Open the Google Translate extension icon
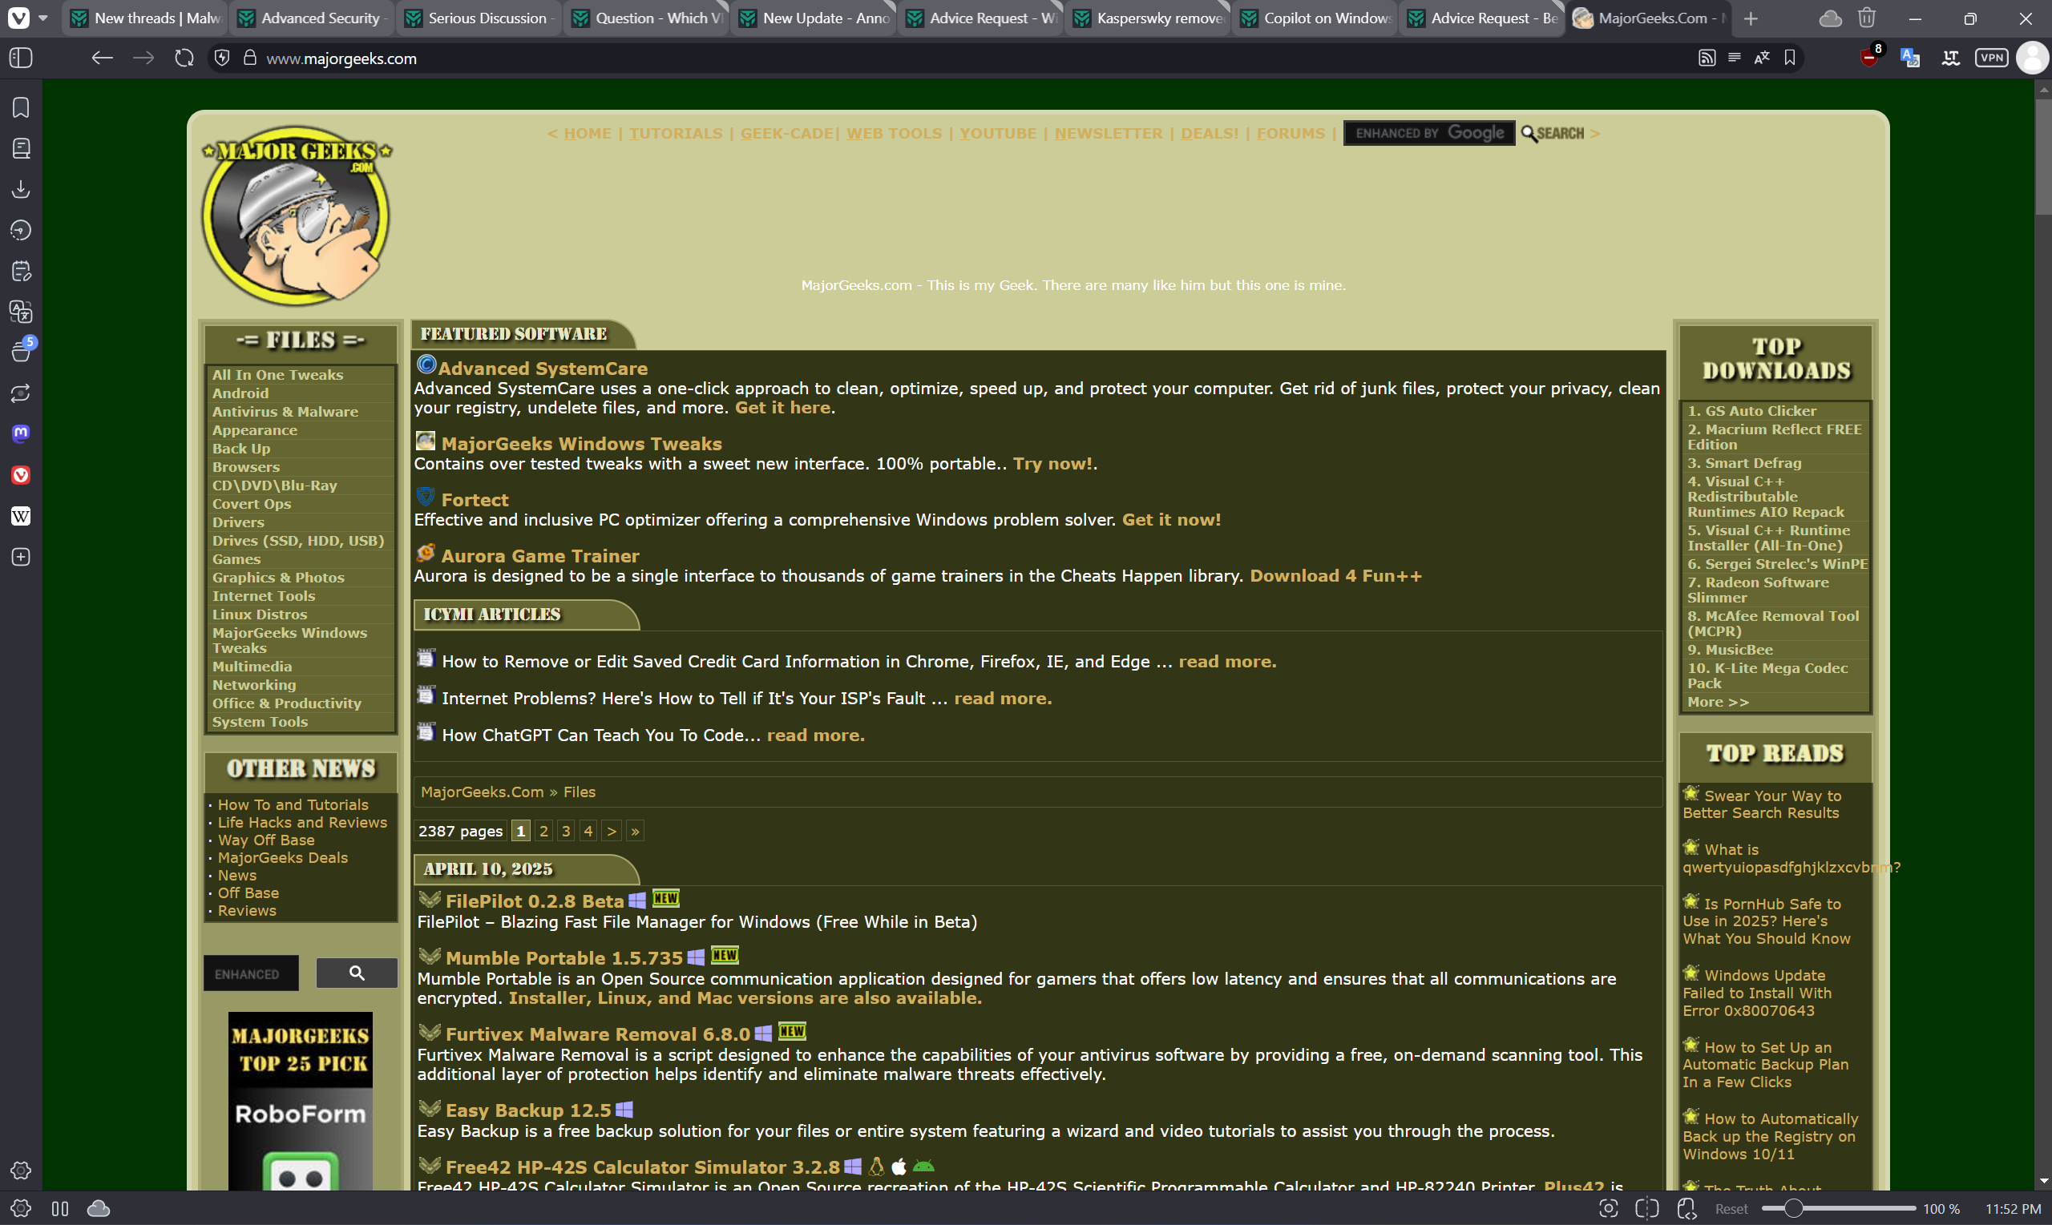The width and height of the screenshot is (2052, 1225). point(1909,58)
